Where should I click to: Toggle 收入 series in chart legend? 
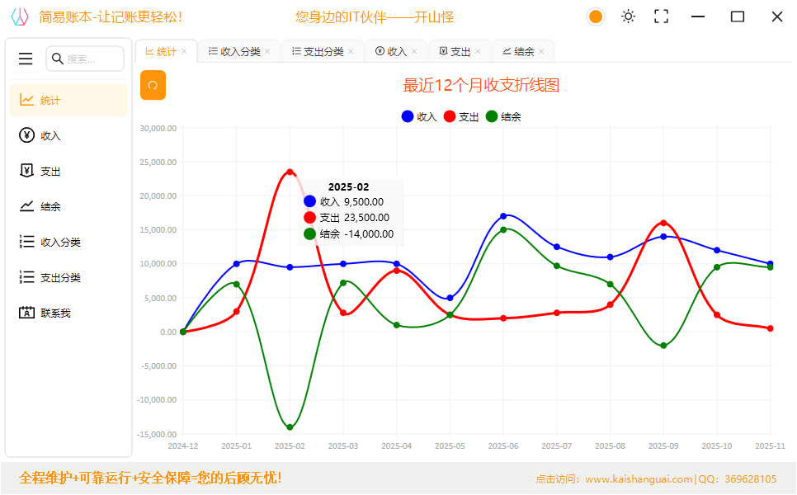pyautogui.click(x=419, y=116)
